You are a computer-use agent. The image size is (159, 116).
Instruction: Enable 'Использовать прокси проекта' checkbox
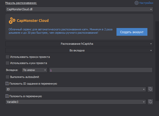pos(7,57)
